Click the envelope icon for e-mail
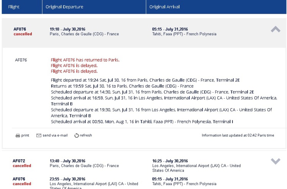This screenshot has height=189, width=287. (x=39, y=135)
